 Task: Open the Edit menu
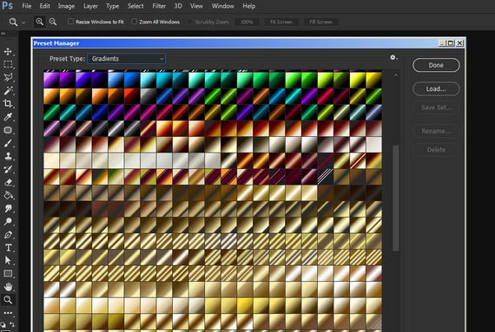(x=44, y=6)
